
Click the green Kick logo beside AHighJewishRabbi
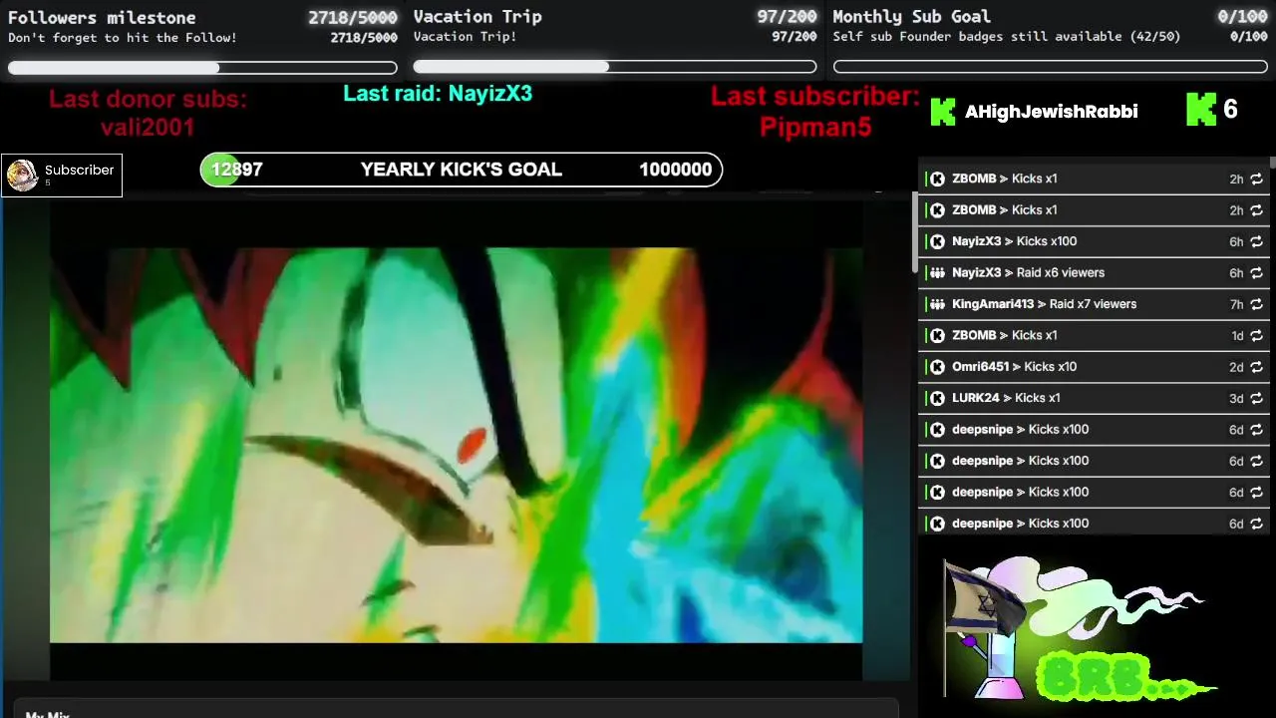coord(942,112)
